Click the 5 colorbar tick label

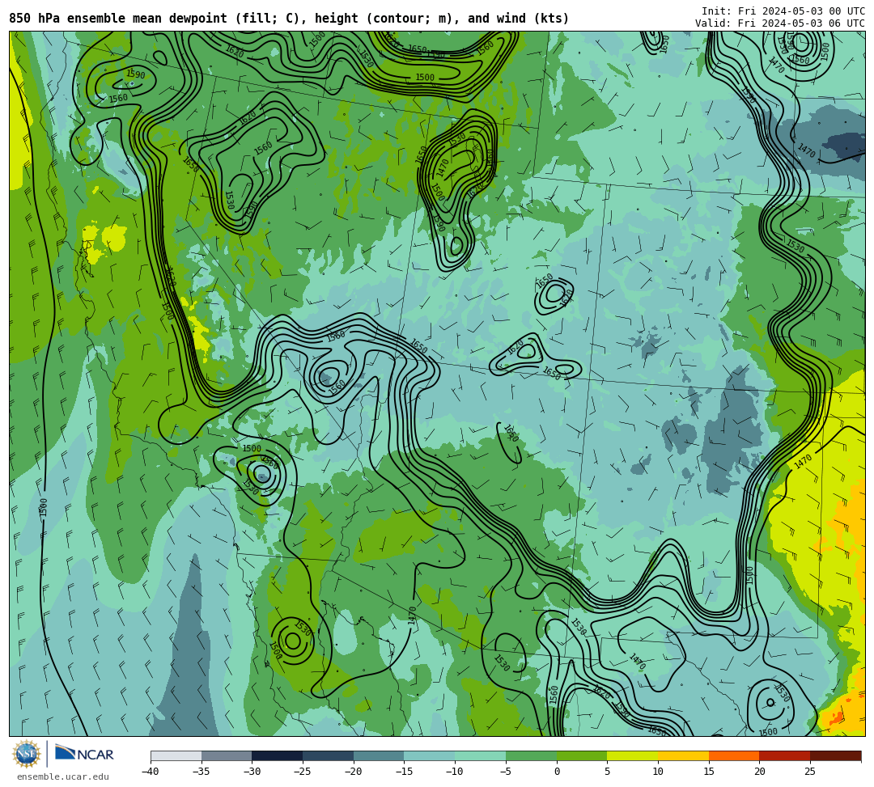tap(608, 772)
